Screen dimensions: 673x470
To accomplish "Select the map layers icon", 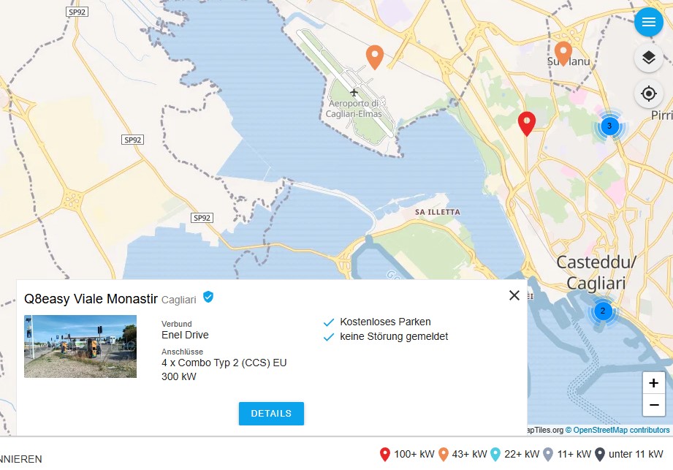I will [x=648, y=58].
